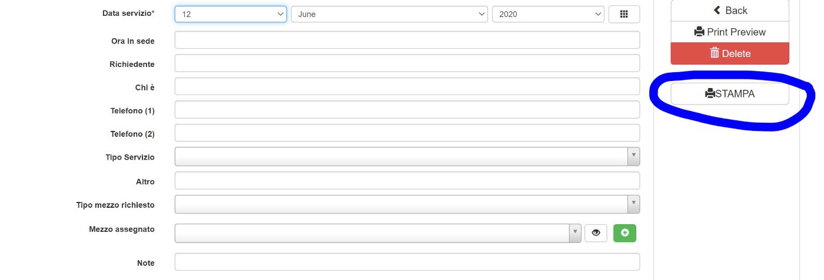824x280 pixels.
Task: Add a new vehicle with the green plus
Action: coord(624,233)
